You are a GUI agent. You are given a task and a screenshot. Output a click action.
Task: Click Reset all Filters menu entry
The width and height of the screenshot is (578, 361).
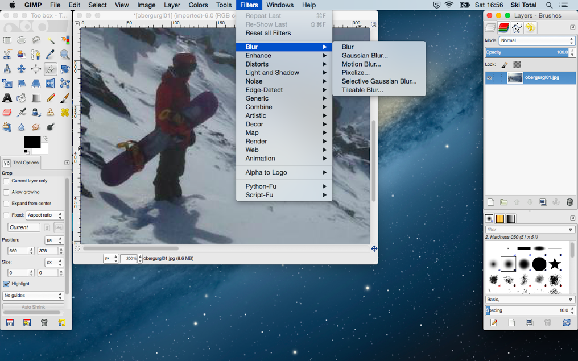(x=268, y=33)
